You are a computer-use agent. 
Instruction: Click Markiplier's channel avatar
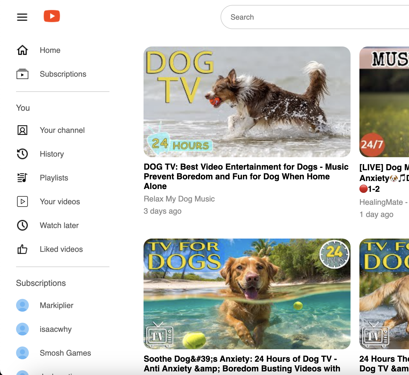click(x=22, y=305)
